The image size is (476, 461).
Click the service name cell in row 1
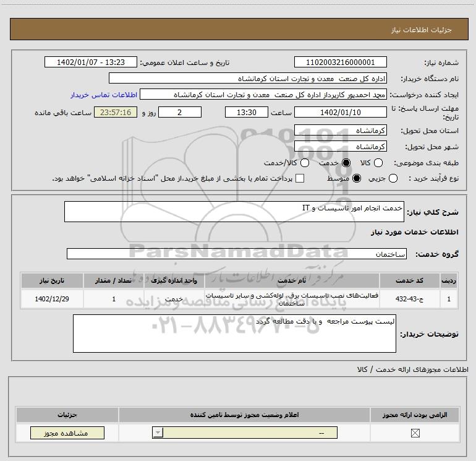[x=292, y=299]
